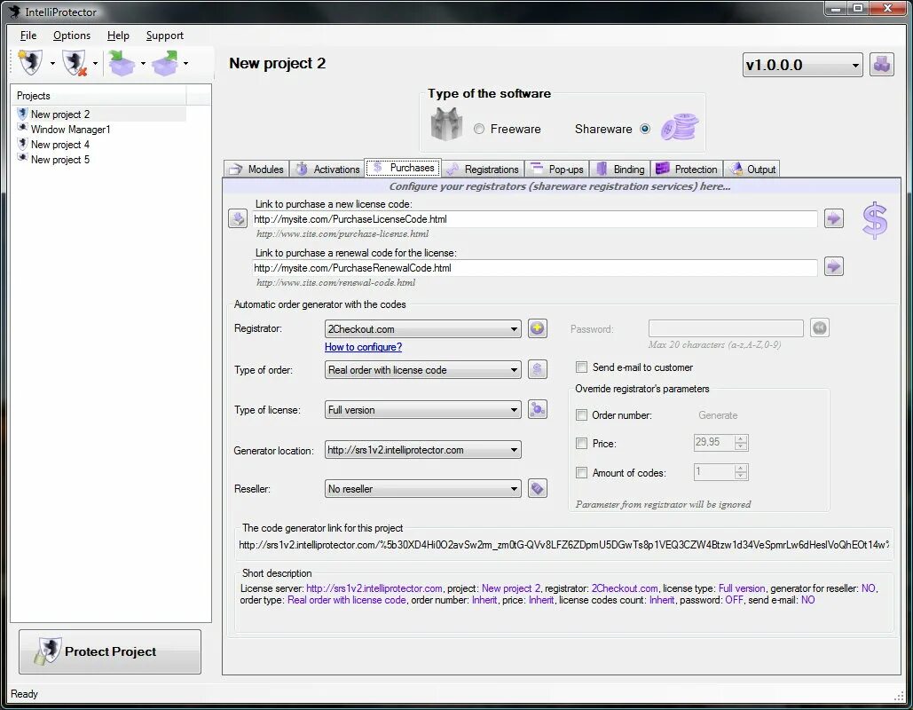Screen dimensions: 913x710
Task: Click the Protect Project shield icon
Action: (x=51, y=651)
